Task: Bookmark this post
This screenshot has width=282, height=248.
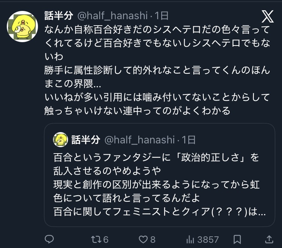Action: (x=237, y=239)
